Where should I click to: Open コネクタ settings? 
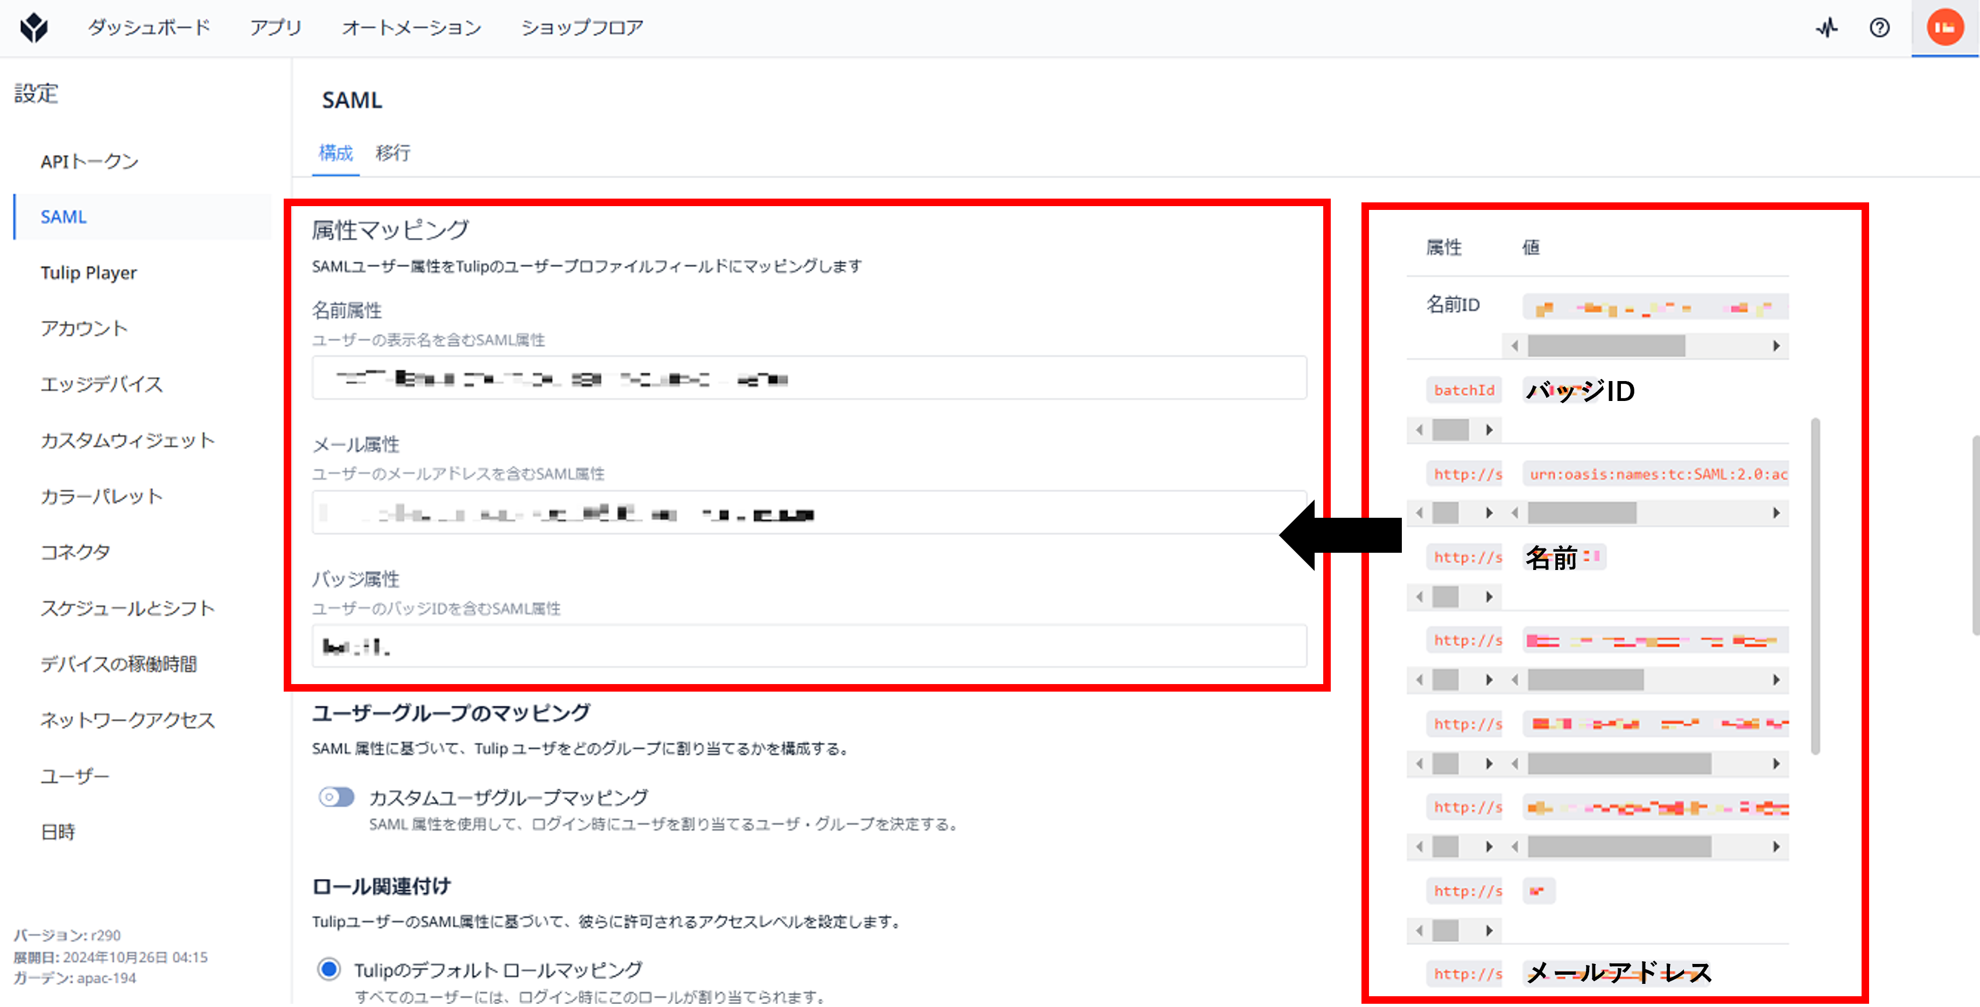click(x=75, y=552)
